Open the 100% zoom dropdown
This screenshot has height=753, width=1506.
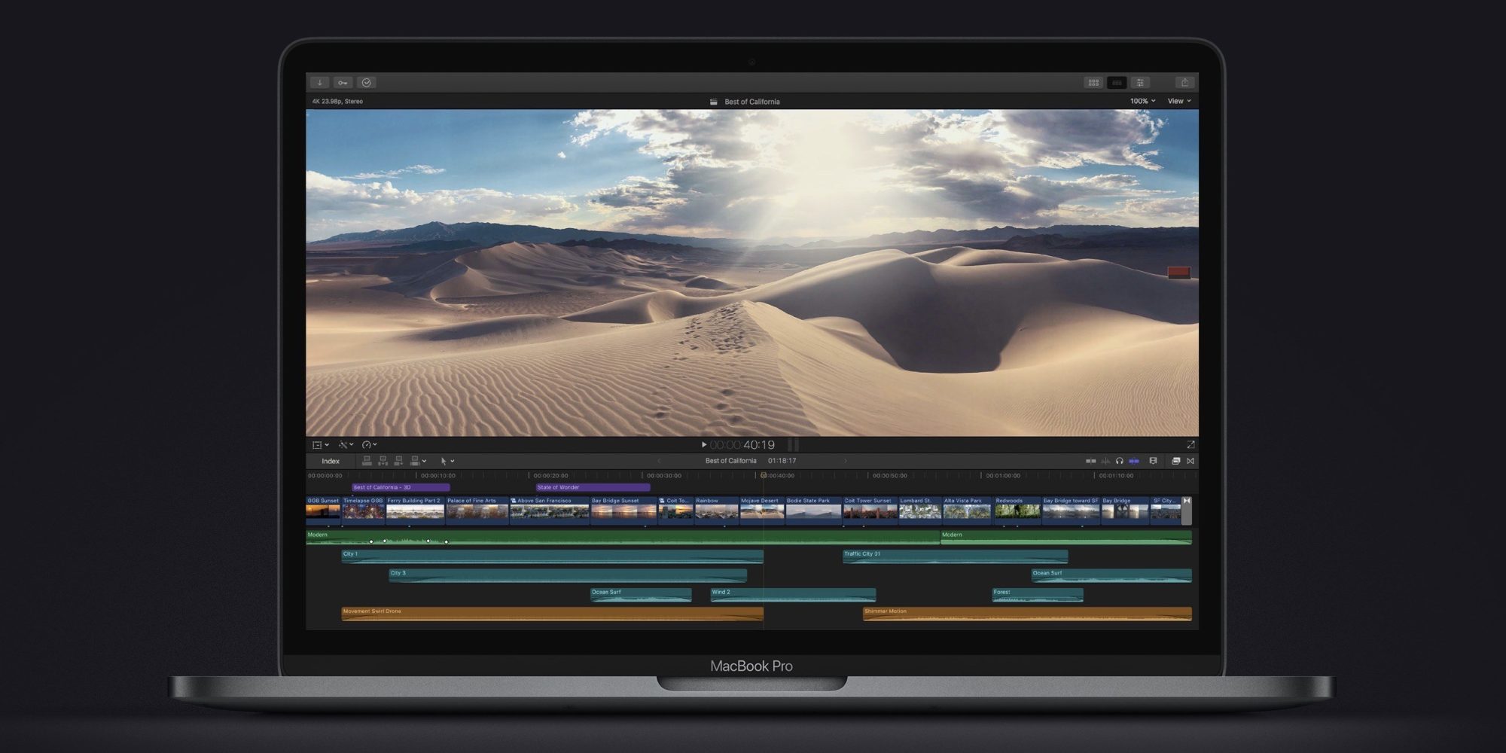(1142, 101)
